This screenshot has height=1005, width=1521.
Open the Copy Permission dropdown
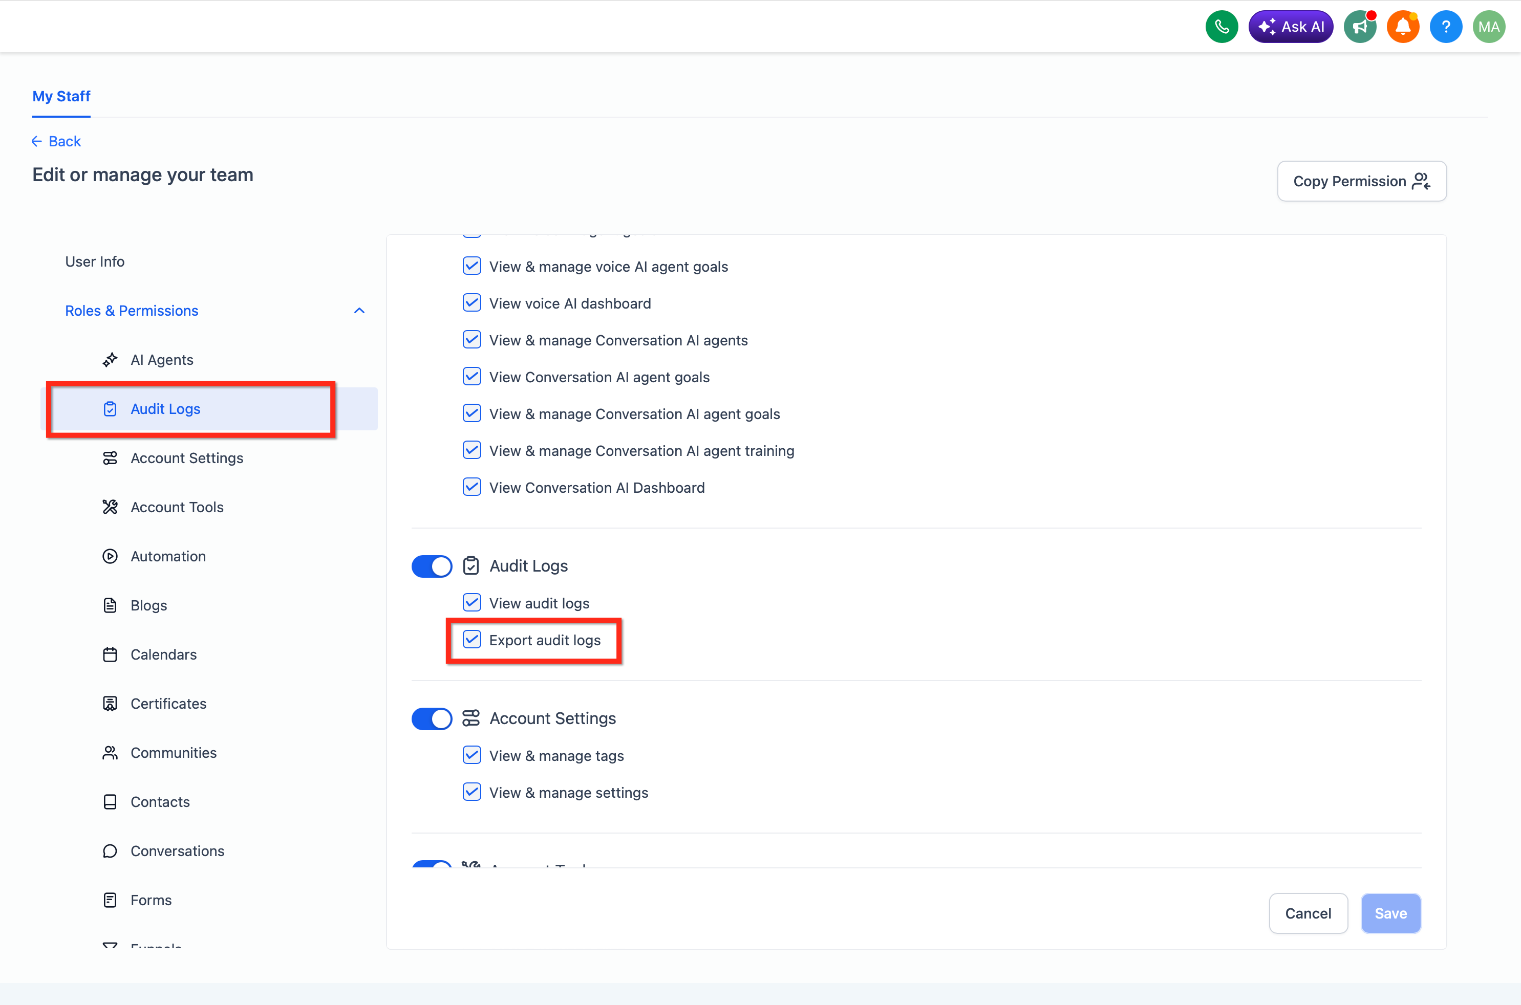coord(1361,181)
